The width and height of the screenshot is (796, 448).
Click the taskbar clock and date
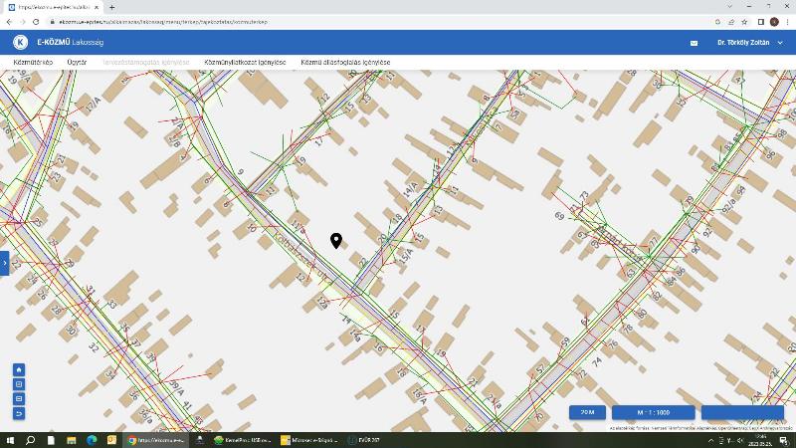point(761,440)
